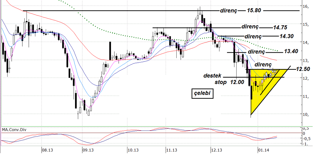323x163 pixels.
Task: Select the 10.13 date marker
Action: (x=133, y=150)
